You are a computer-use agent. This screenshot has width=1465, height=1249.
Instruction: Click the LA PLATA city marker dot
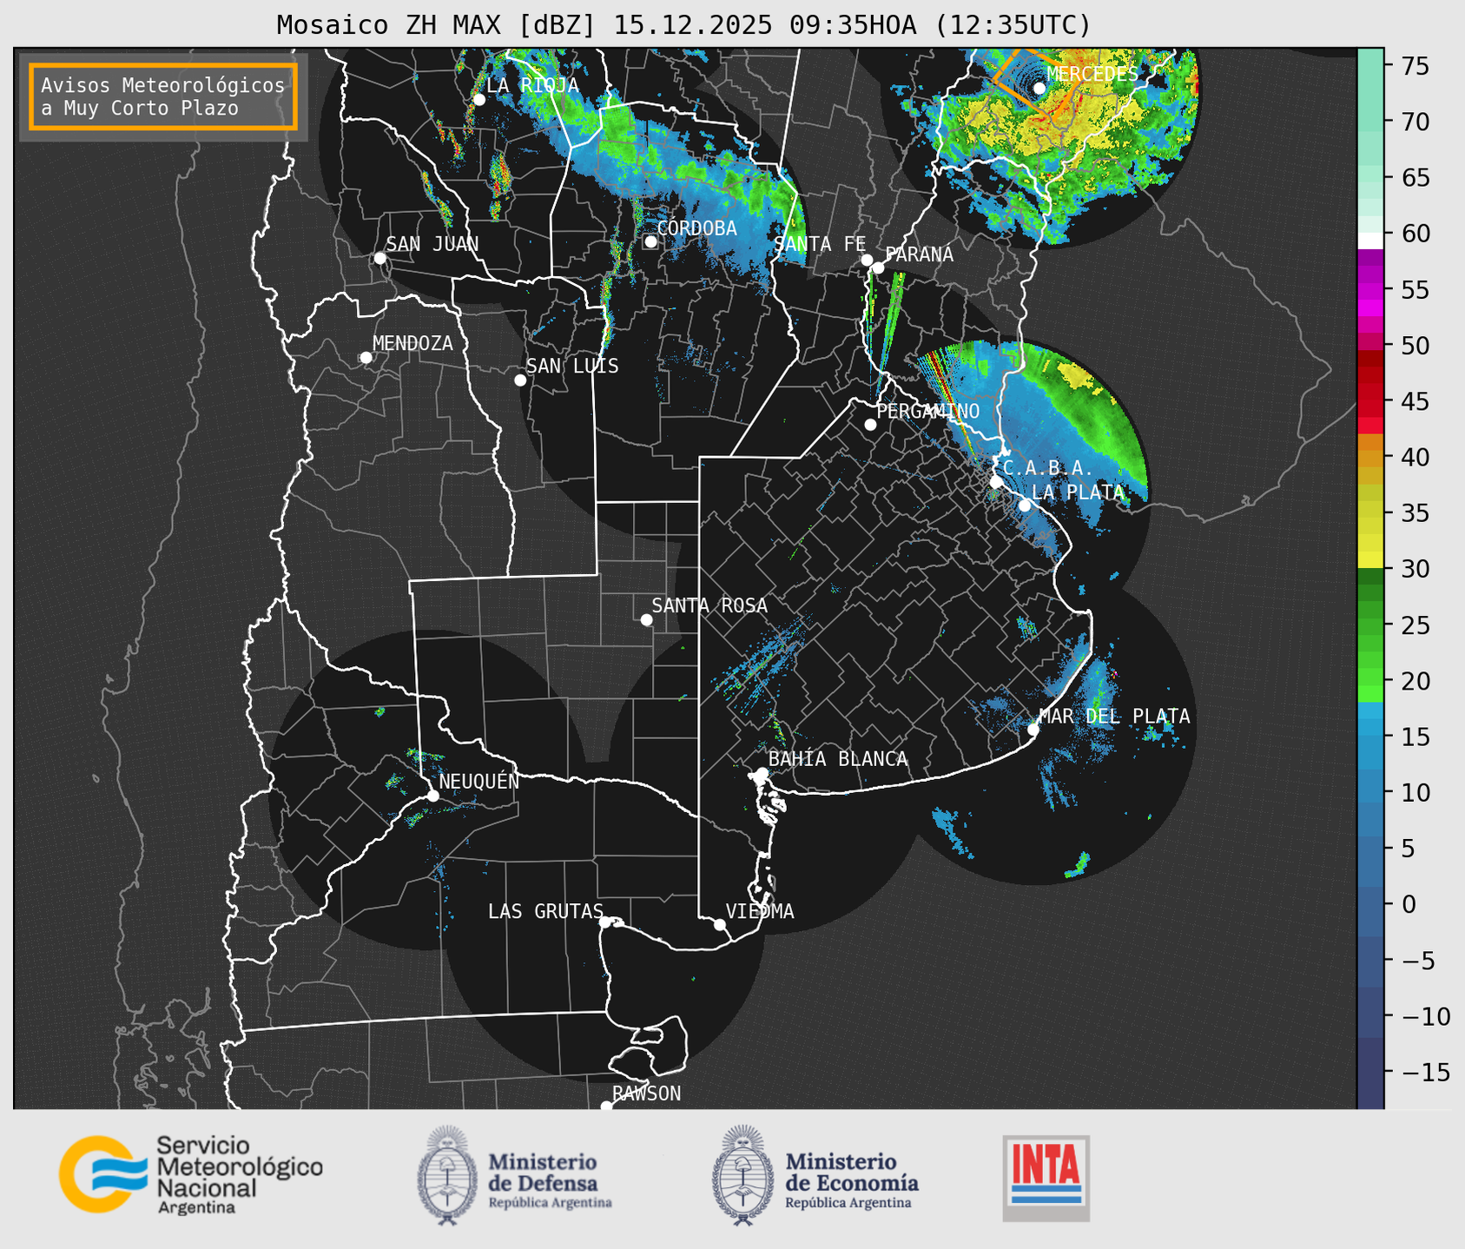pos(1025,506)
